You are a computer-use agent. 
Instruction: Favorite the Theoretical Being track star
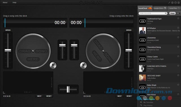click(178, 47)
